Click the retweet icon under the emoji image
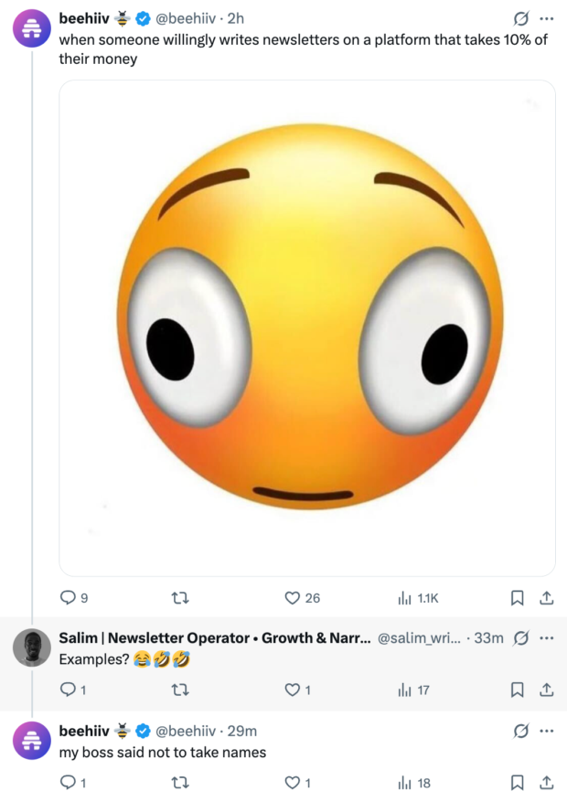Viewport: 567px width, 802px height. (x=181, y=597)
